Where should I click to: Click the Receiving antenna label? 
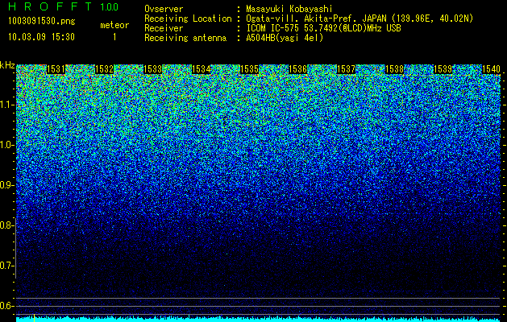point(185,38)
